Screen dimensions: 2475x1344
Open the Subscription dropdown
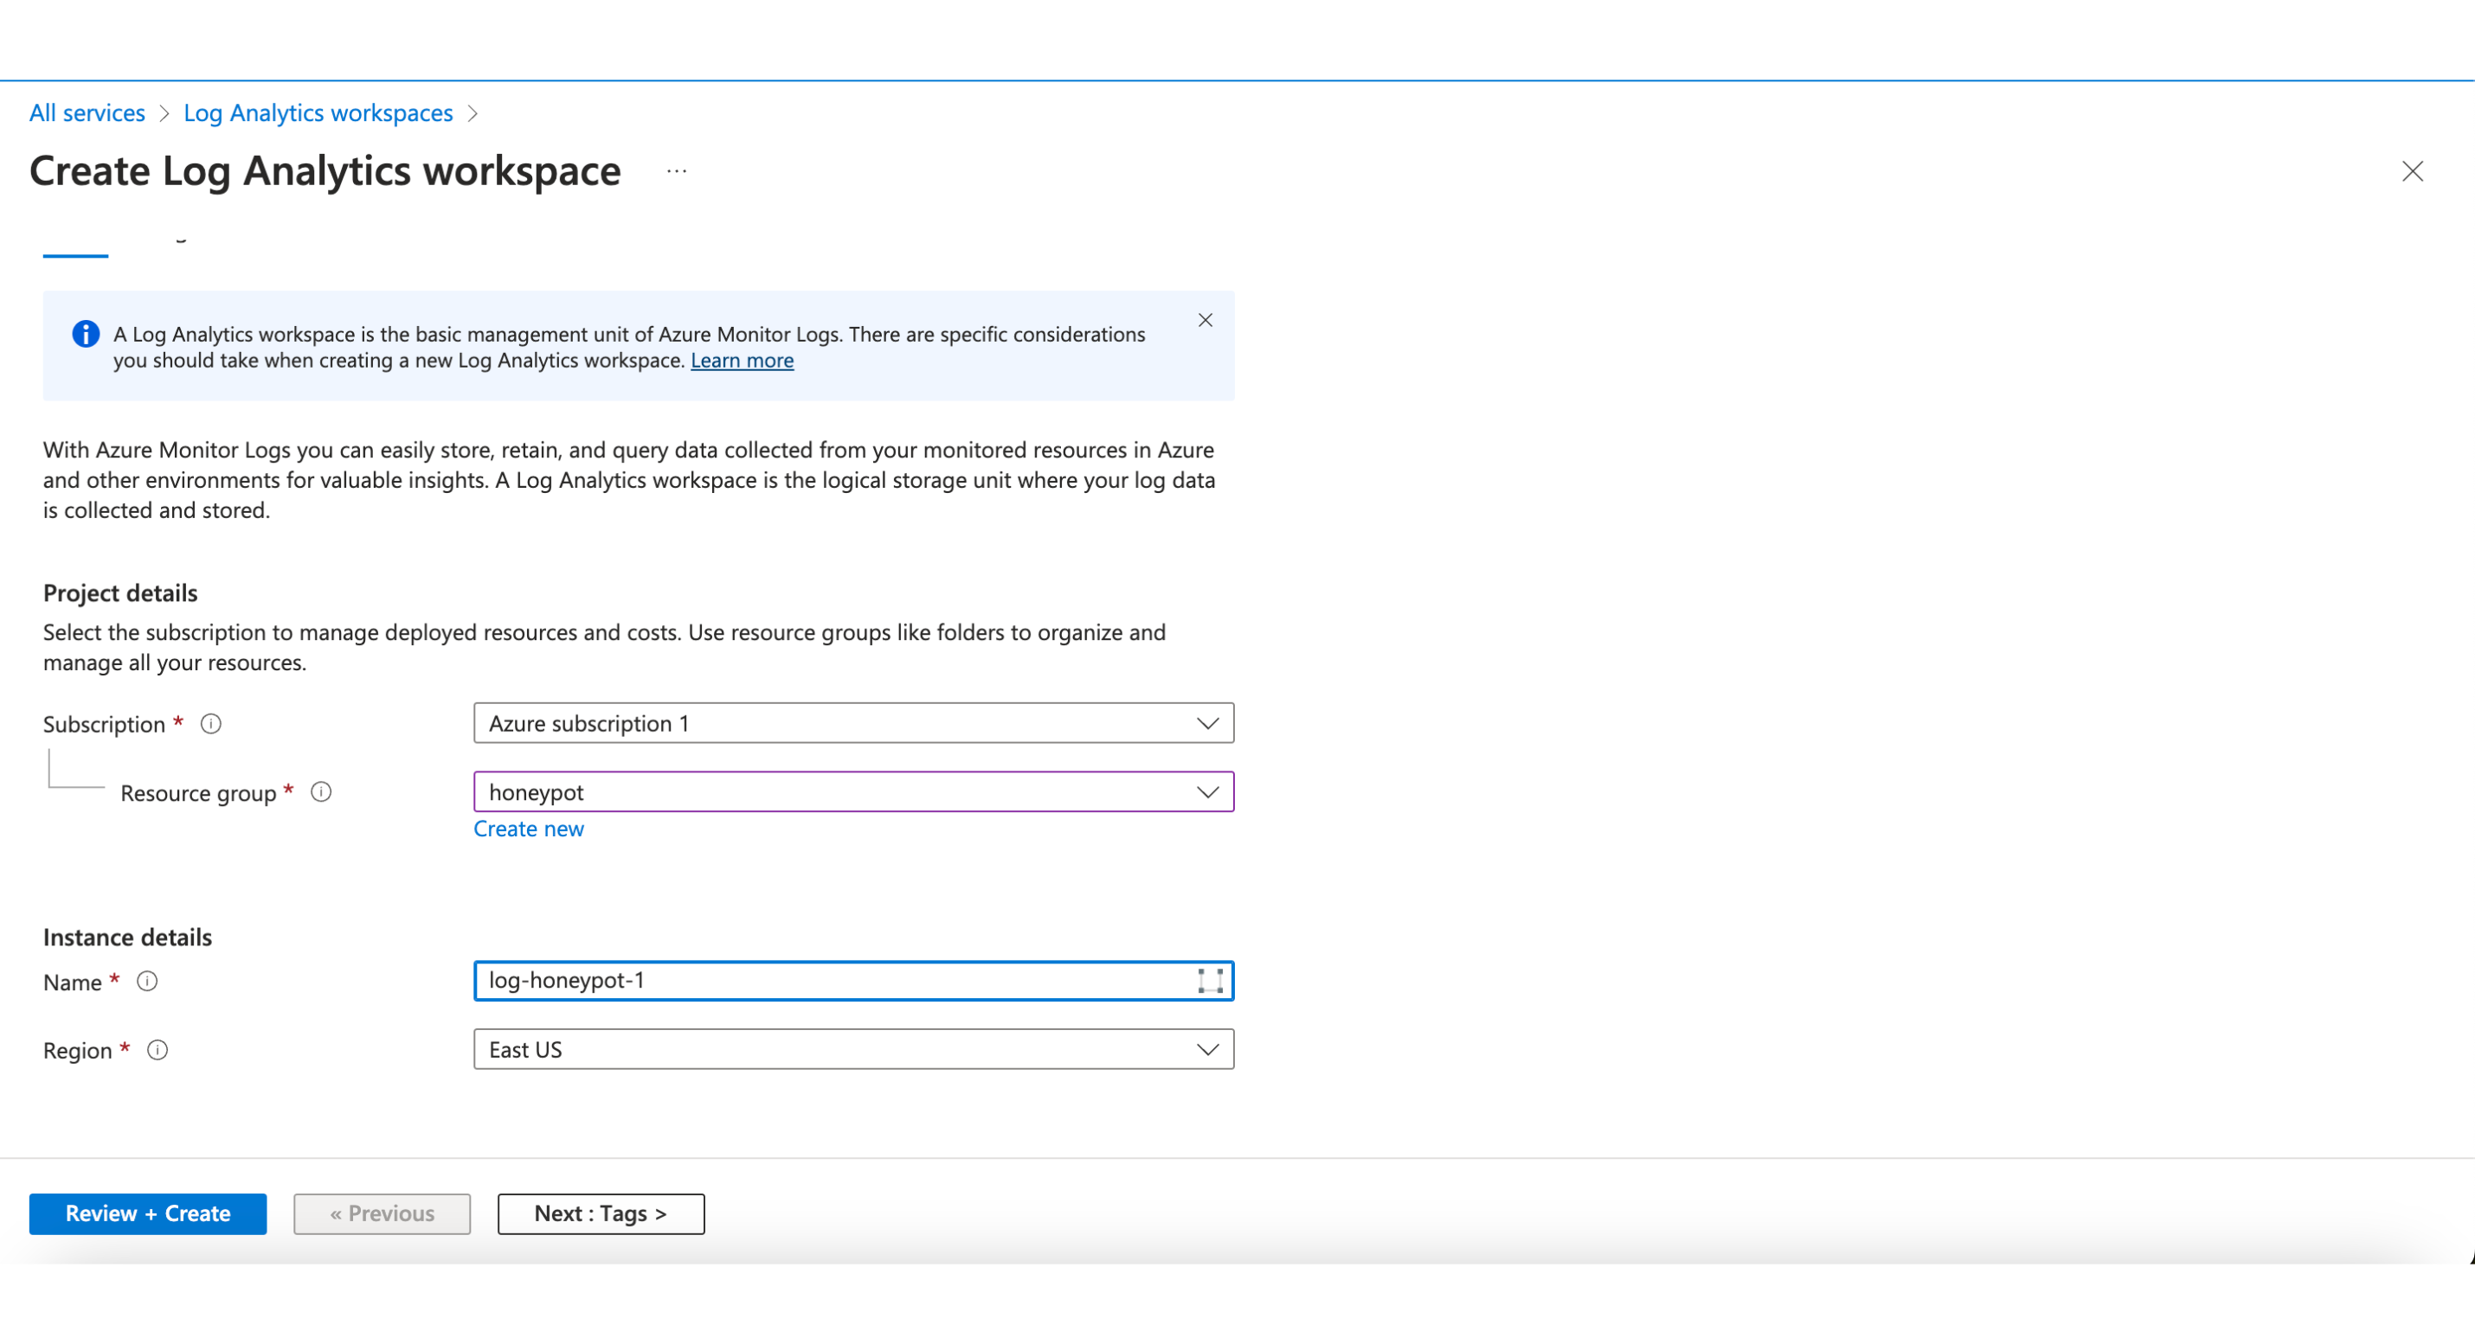pyautogui.click(x=852, y=723)
